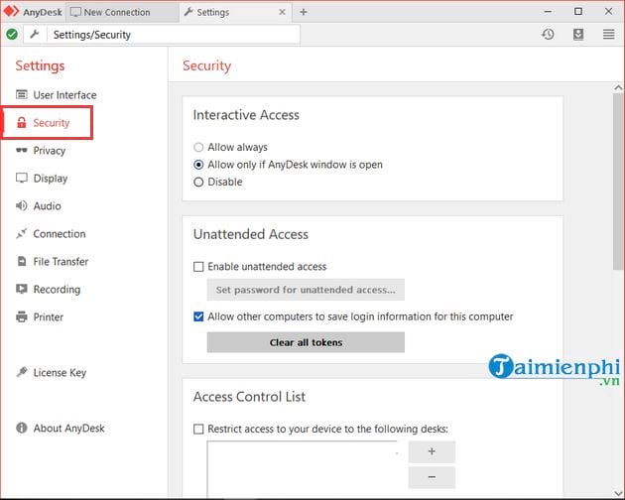Open Recording settings
The width and height of the screenshot is (625, 500).
pos(57,289)
